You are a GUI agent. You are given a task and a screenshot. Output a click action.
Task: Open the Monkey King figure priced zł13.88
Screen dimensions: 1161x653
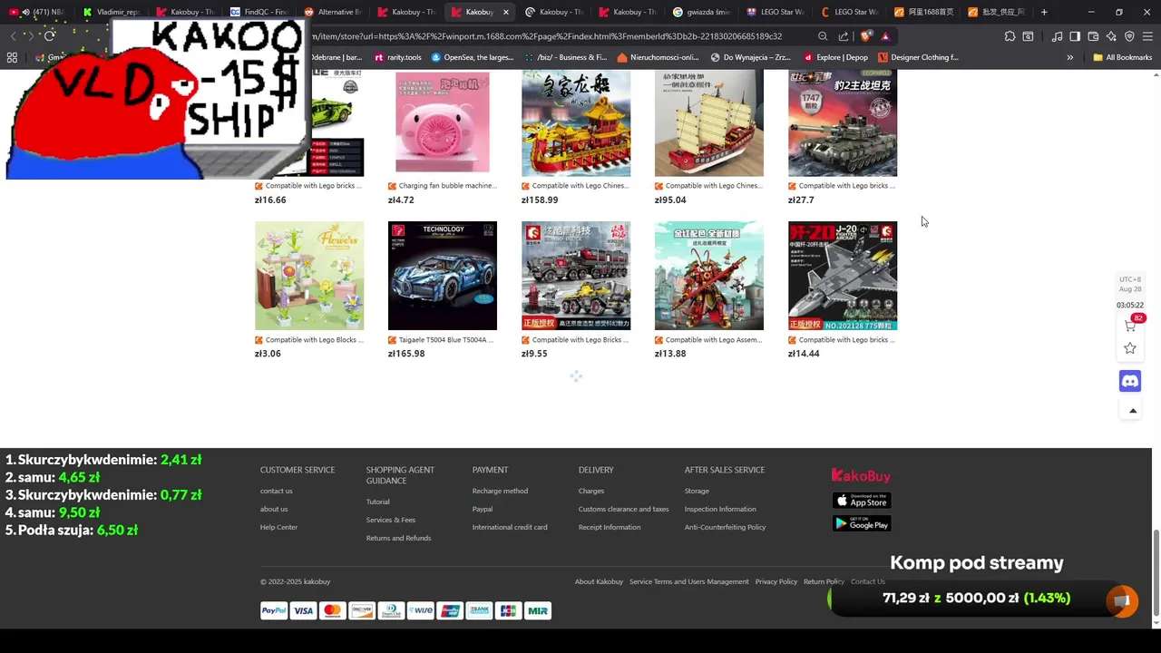point(709,276)
